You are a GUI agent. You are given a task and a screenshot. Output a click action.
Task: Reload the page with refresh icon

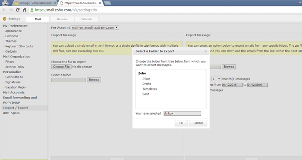point(17,10)
